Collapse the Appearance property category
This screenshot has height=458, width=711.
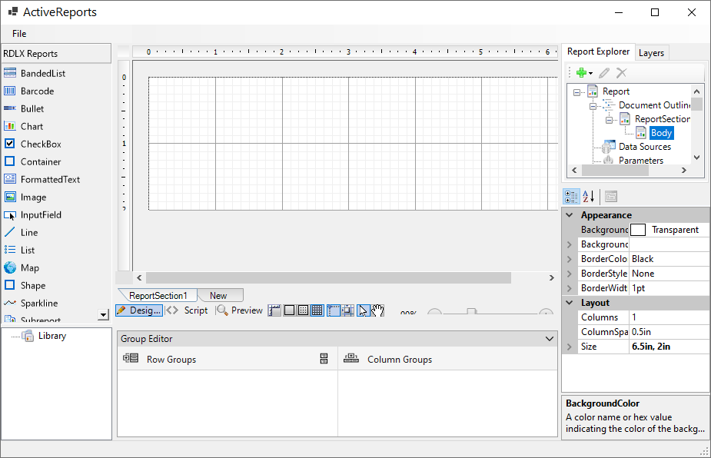[570, 215]
